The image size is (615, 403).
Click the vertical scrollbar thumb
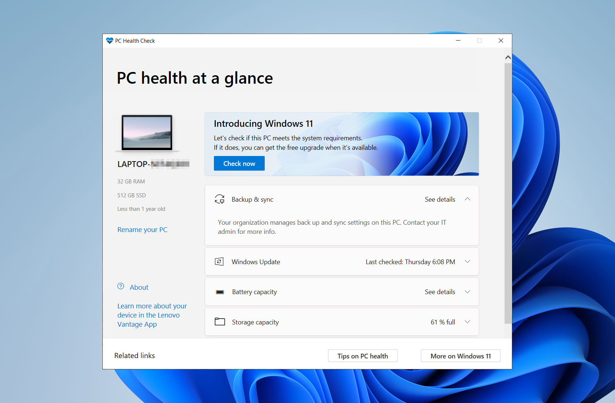[x=508, y=193]
